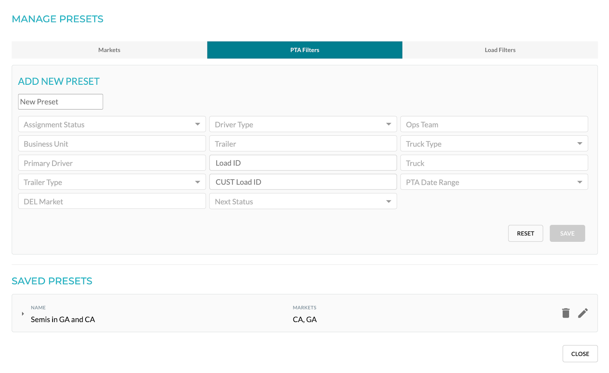The width and height of the screenshot is (609, 373).
Task: Open the Truck Type dropdown
Action: [x=494, y=144]
